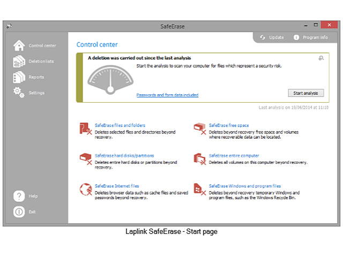The height and width of the screenshot is (257, 343).
Task: Click the Update label in top bar
Action: click(277, 37)
